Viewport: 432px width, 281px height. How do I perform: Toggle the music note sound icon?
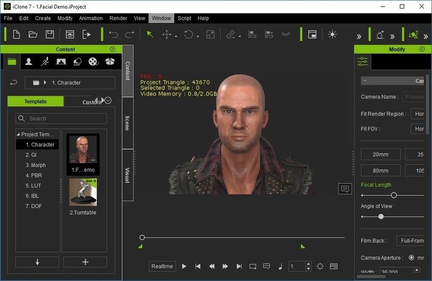tap(280, 266)
